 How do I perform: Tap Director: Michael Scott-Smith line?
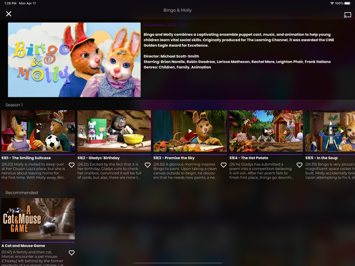tap(171, 56)
